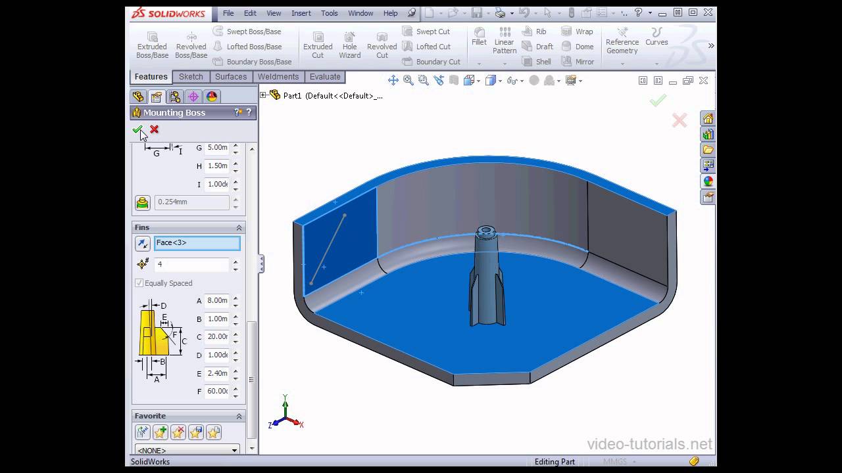
Task: Click the Revolved Cut tool
Action: (x=382, y=45)
